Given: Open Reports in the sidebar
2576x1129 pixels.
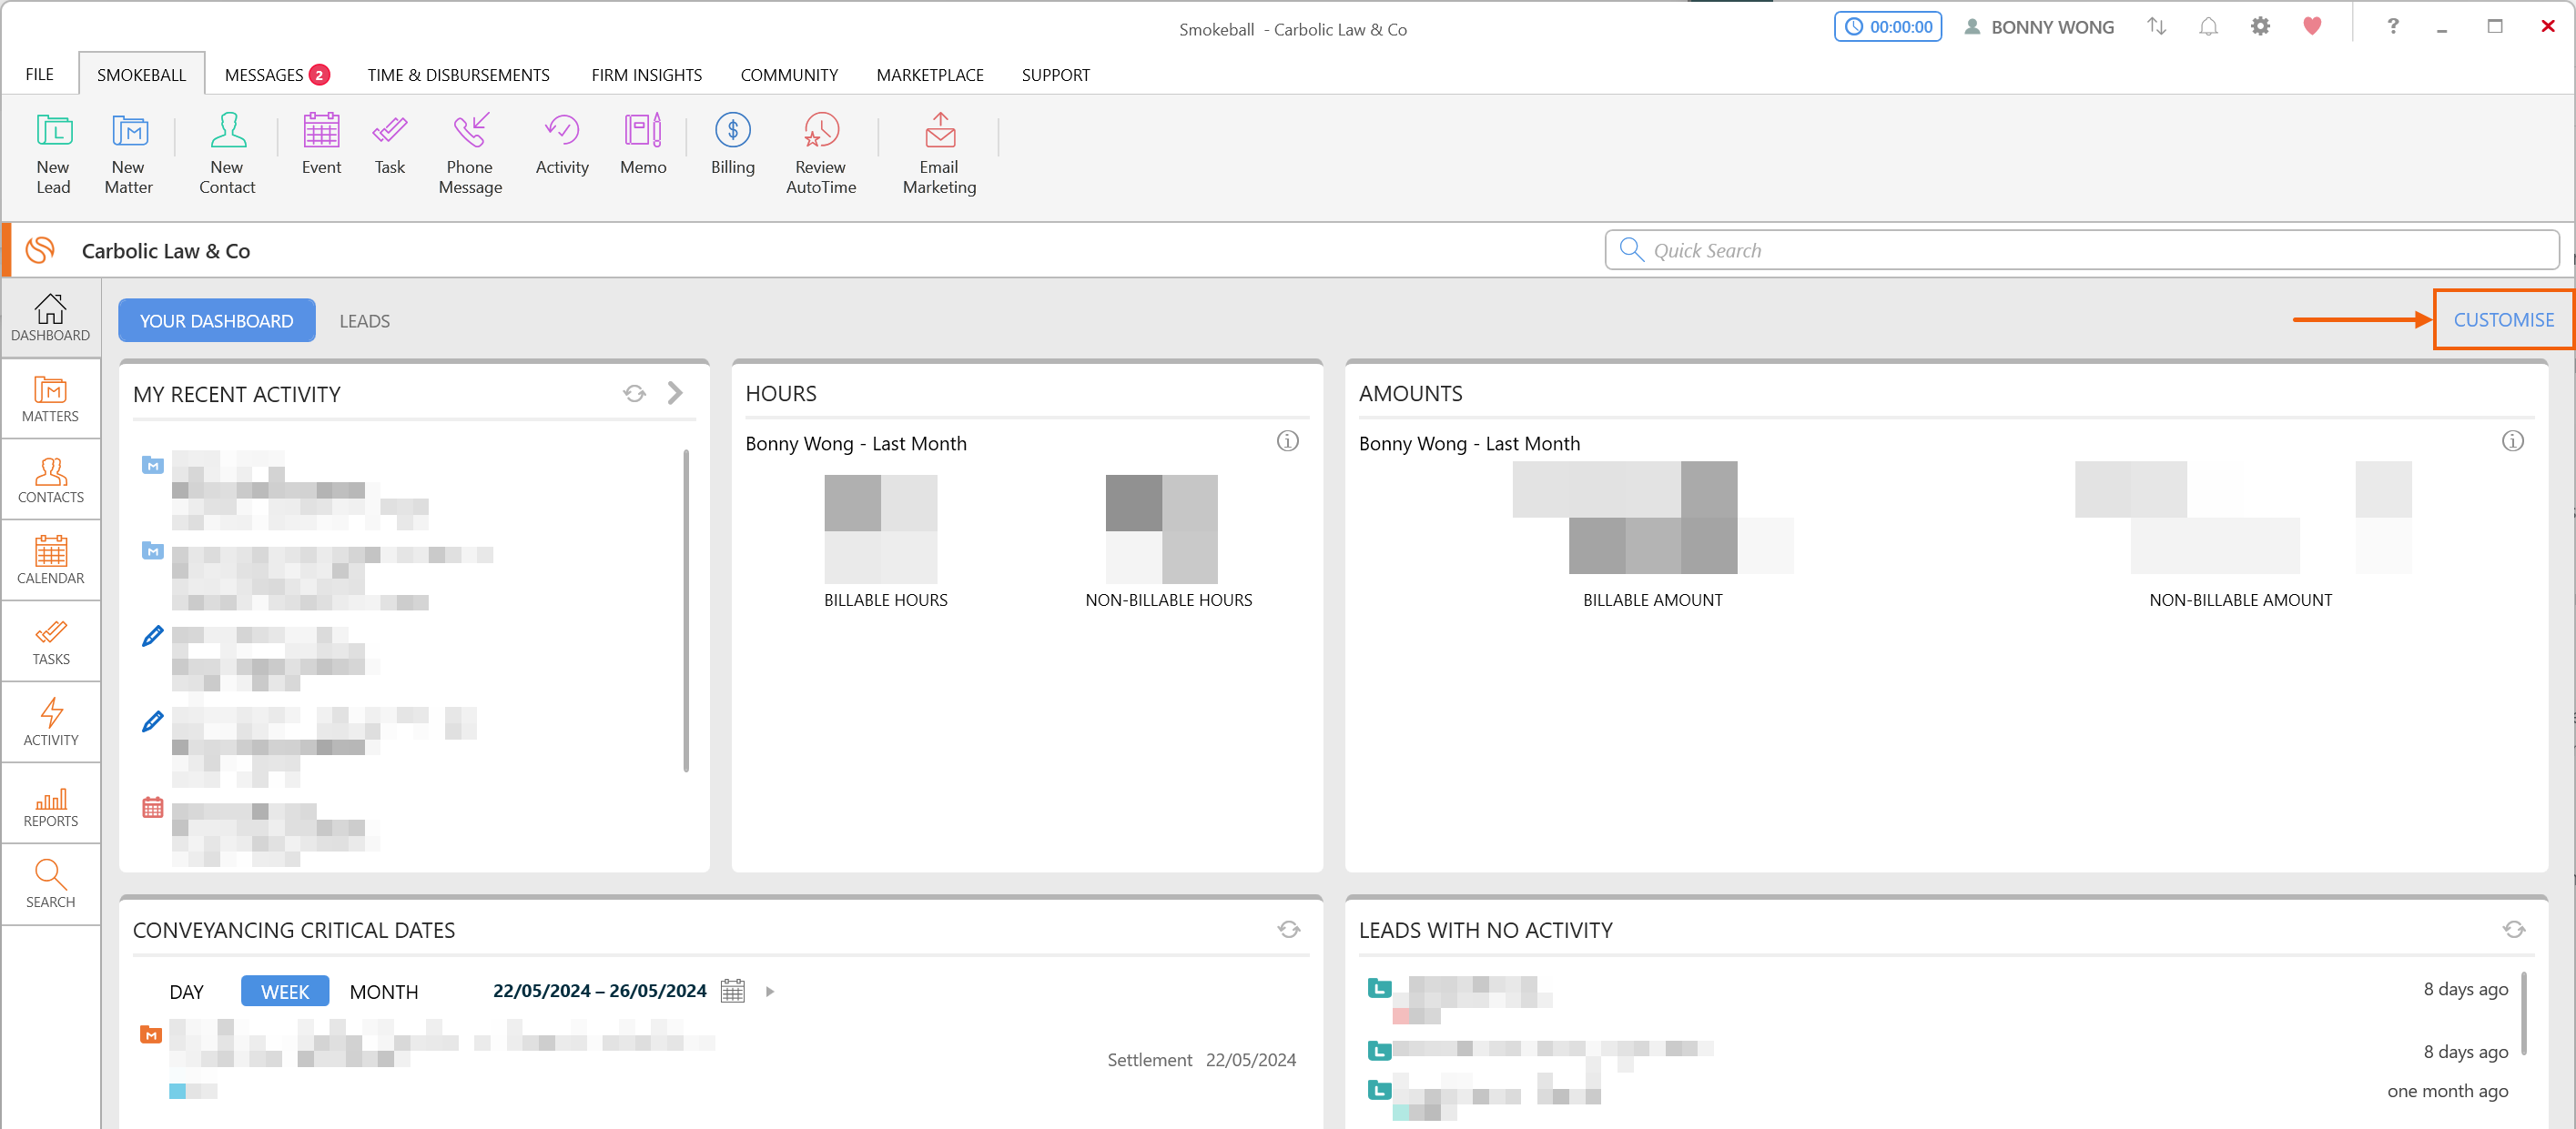Looking at the screenshot, I should click(x=50, y=803).
